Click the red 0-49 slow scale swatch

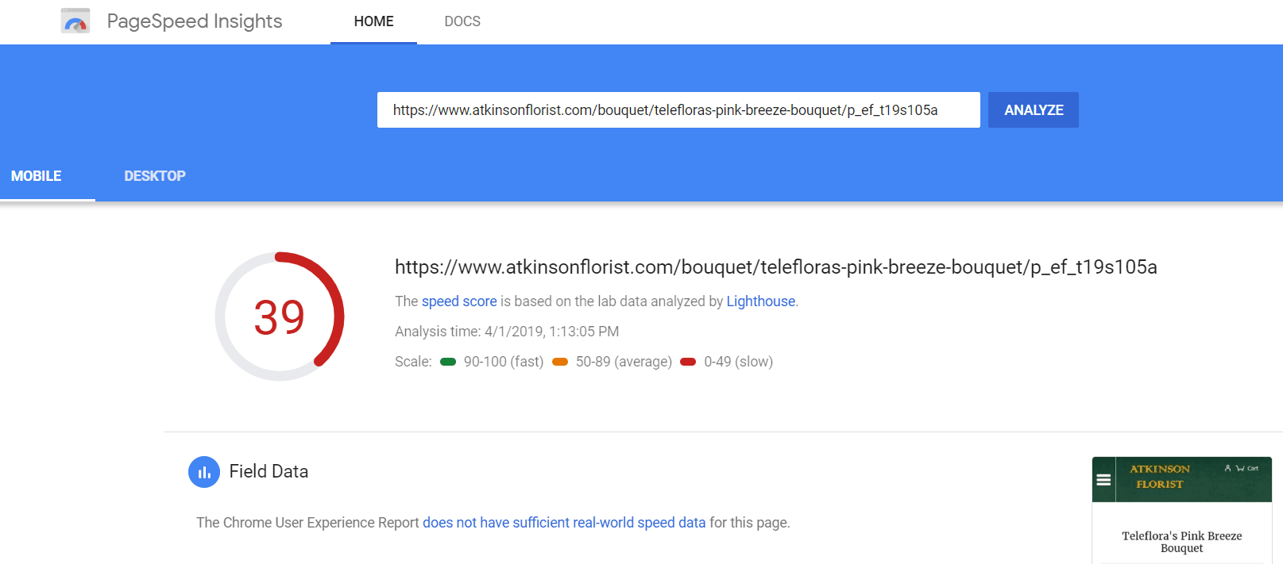688,362
